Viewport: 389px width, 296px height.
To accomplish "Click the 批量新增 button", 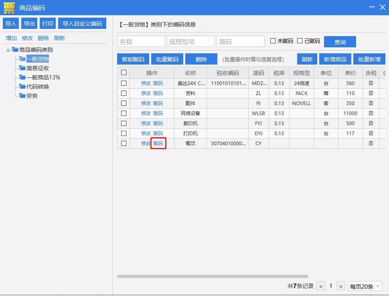I will click(369, 59).
